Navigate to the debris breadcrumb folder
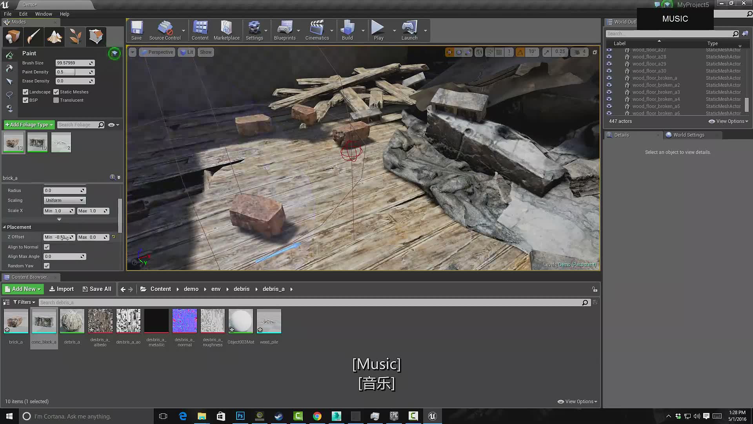753x424 pixels. pos(242,289)
